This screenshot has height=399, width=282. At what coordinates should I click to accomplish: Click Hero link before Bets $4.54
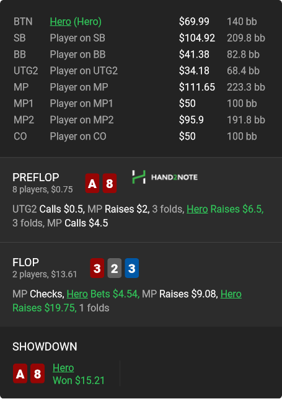(x=77, y=294)
